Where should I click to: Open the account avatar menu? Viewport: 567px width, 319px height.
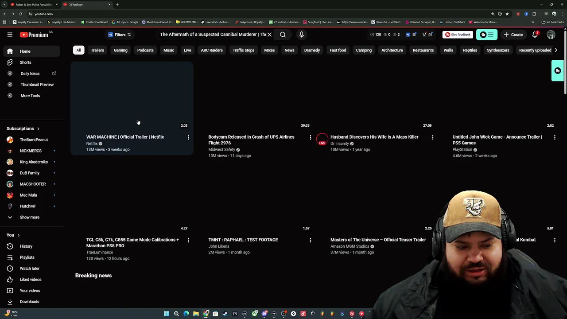[x=551, y=35]
